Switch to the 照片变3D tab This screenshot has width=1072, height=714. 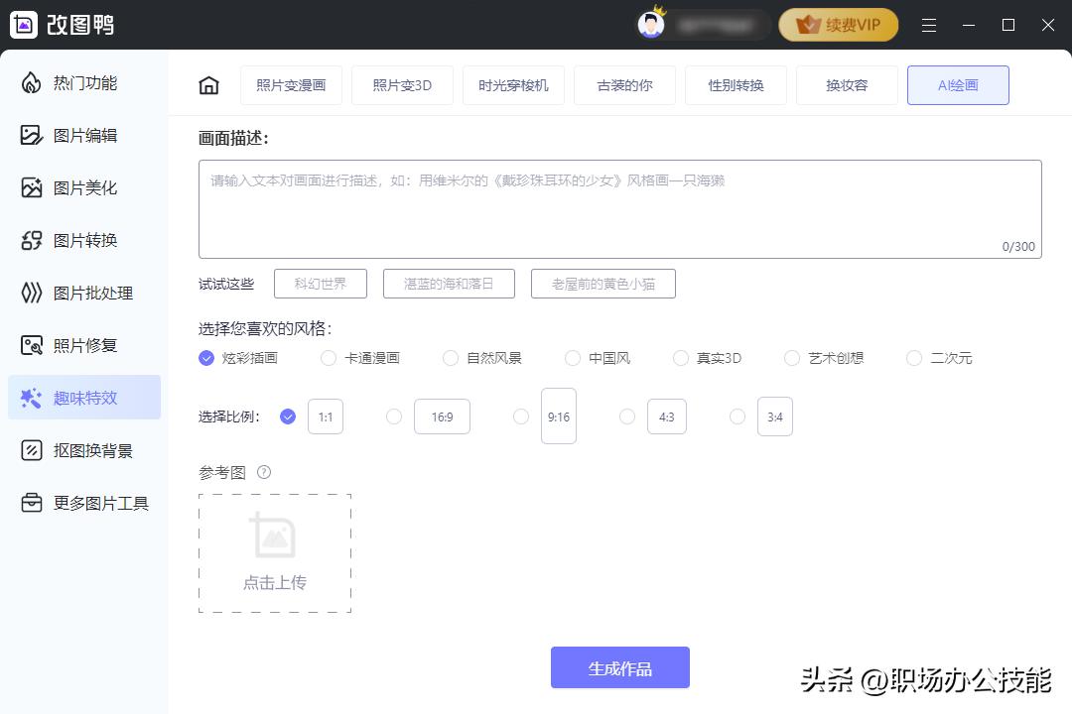point(402,85)
